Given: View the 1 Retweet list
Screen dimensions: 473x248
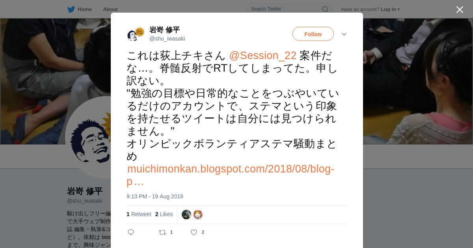Looking at the screenshot, I should [139, 214].
